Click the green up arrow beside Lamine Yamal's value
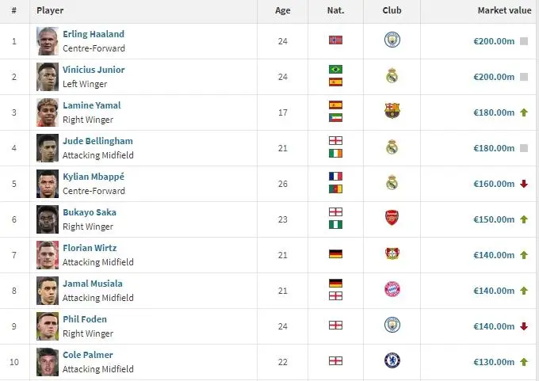539x381 pixels. click(523, 112)
